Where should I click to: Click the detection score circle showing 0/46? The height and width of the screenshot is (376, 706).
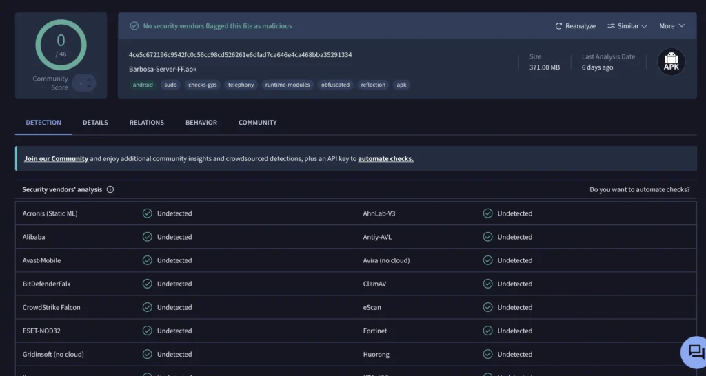61,45
